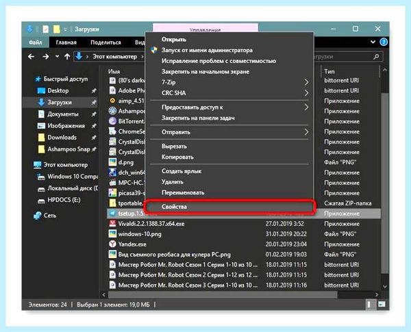Switch to large icons view in status bar
The width and height of the screenshot is (411, 332).
point(382,304)
